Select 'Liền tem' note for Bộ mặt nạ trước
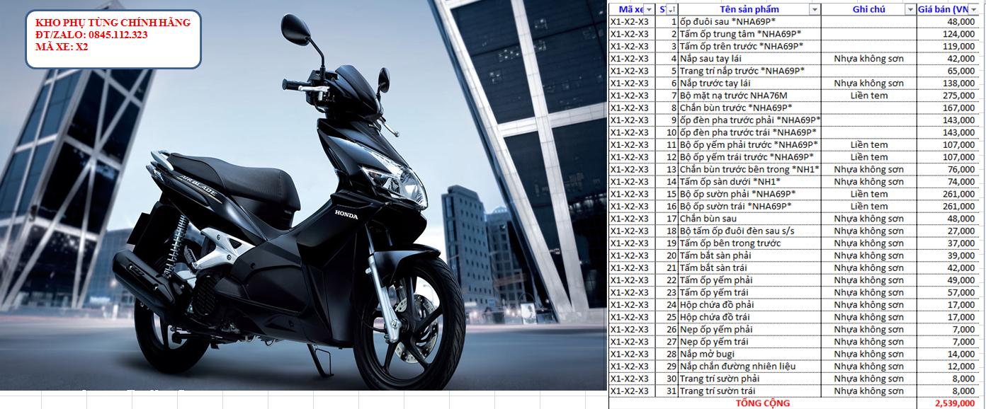Screen dimensions: 986x409 click(869, 96)
